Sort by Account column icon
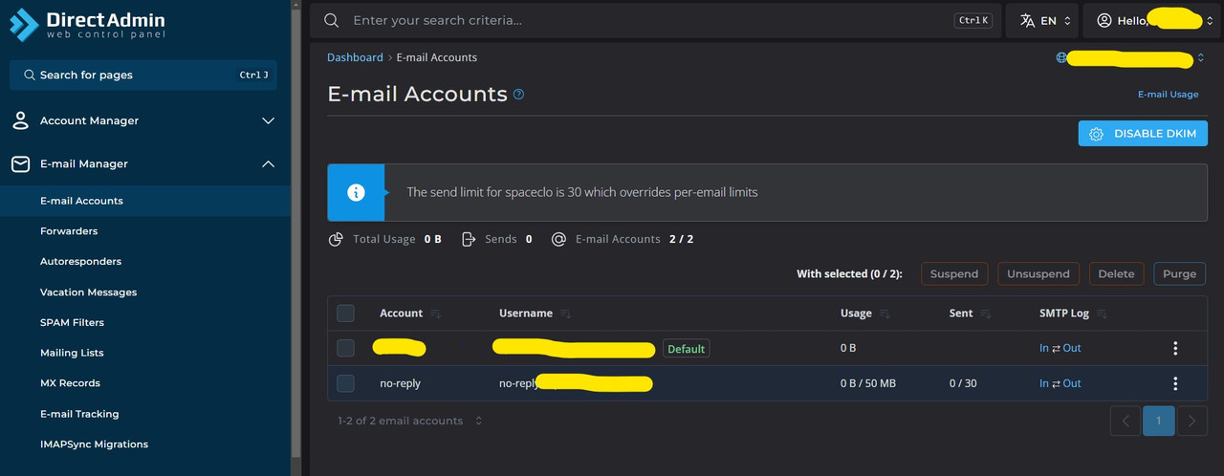This screenshot has width=1224, height=476. coord(436,314)
